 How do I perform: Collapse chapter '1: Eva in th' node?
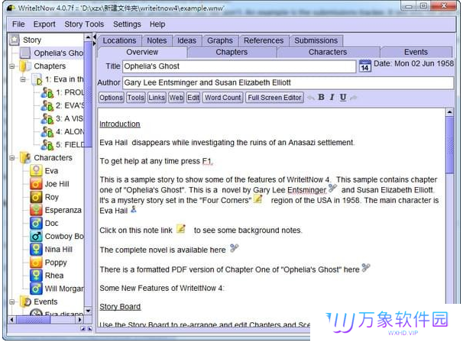23,79
